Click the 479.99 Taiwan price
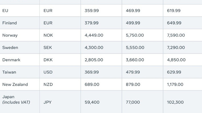 (x=133, y=72)
